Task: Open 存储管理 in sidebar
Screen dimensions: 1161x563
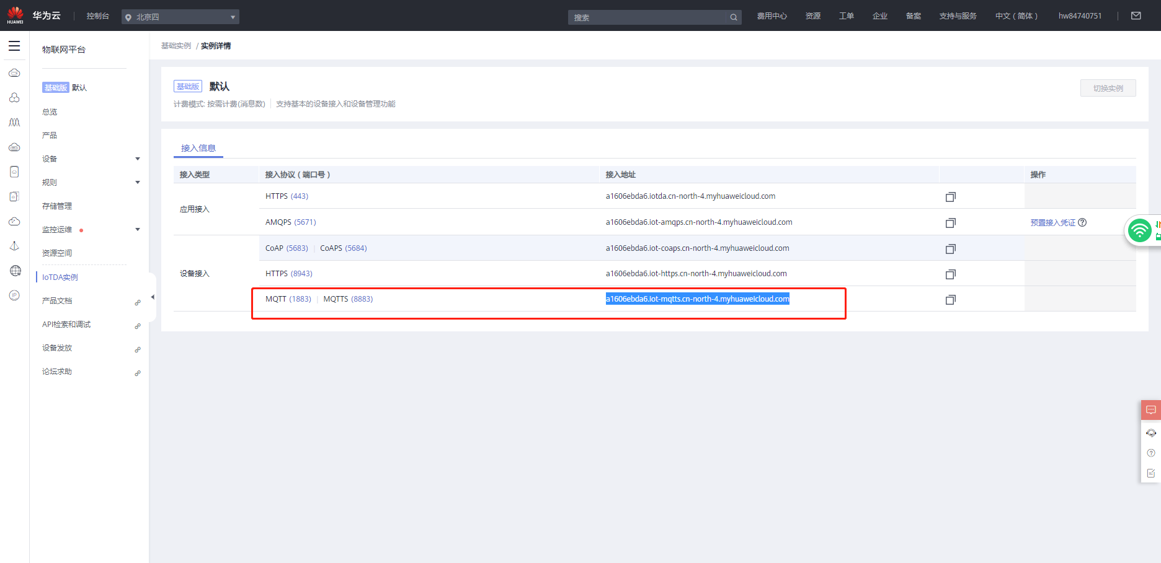Action: (x=57, y=206)
